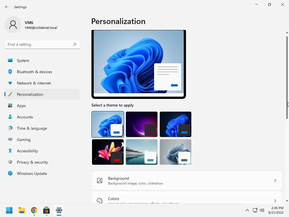
Task: Click the back arrow in Settings
Action: point(7,7)
